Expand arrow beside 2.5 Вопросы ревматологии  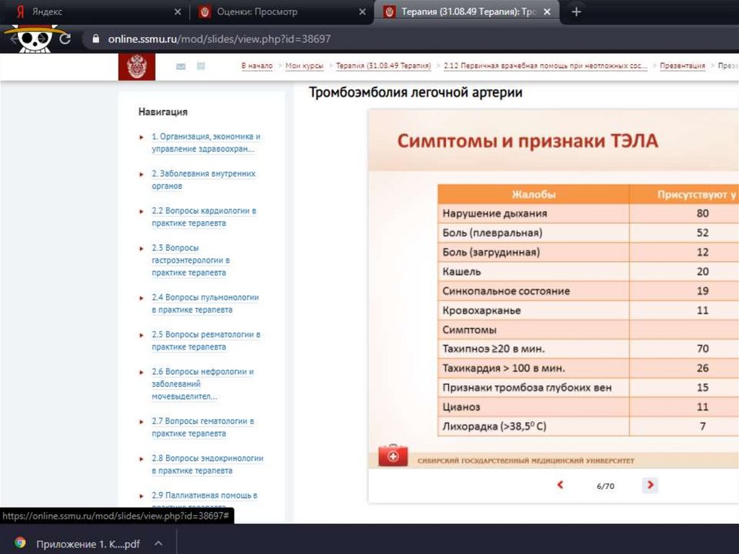coord(141,335)
